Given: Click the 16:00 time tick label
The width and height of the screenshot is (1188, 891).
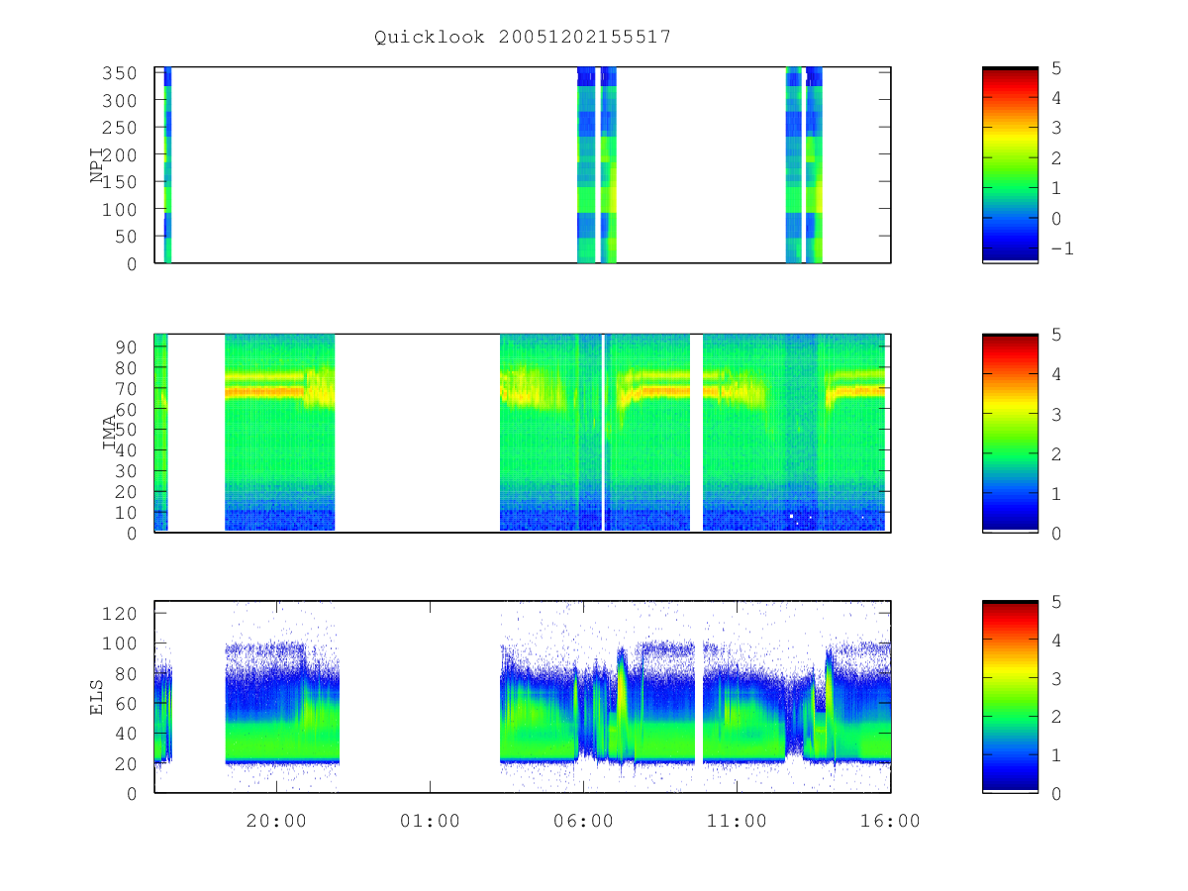Looking at the screenshot, I should tap(890, 820).
